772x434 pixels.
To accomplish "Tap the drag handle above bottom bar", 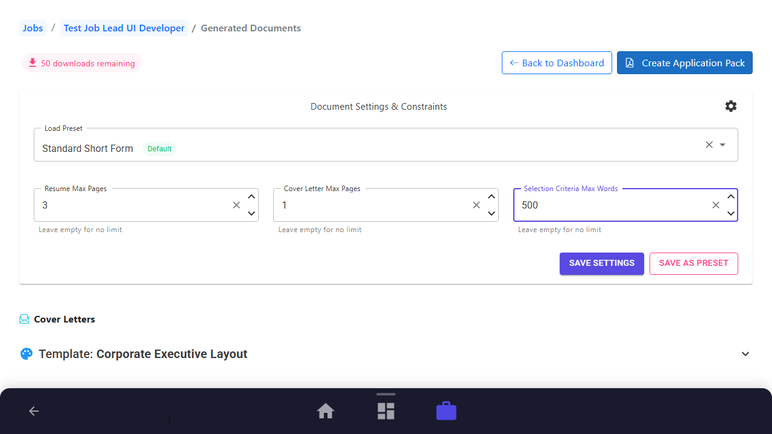I will [386, 394].
